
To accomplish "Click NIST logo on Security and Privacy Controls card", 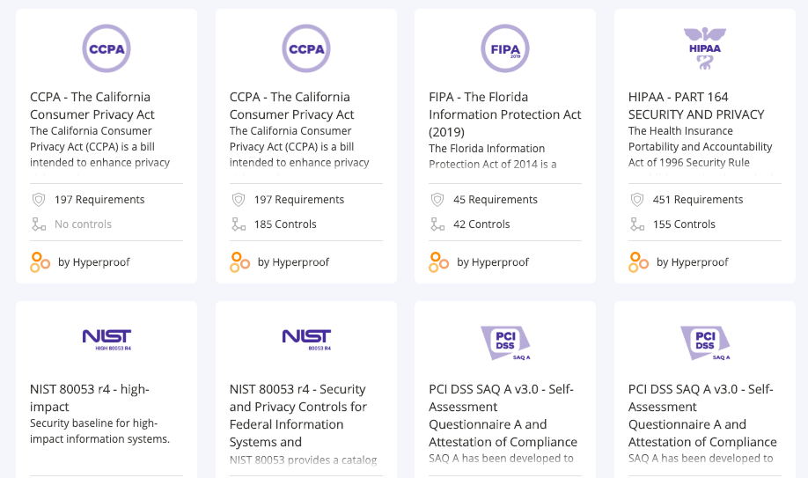I will (306, 339).
